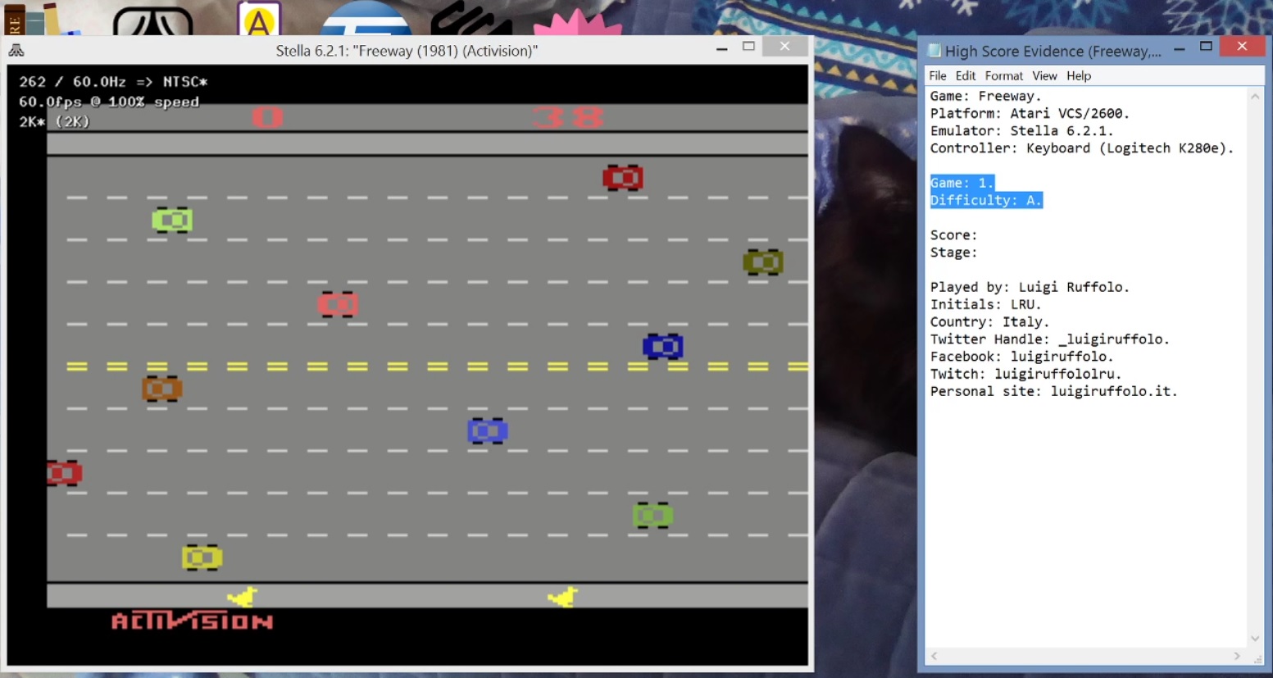
Task: Click the orange car below the yellow line
Action: (162, 389)
